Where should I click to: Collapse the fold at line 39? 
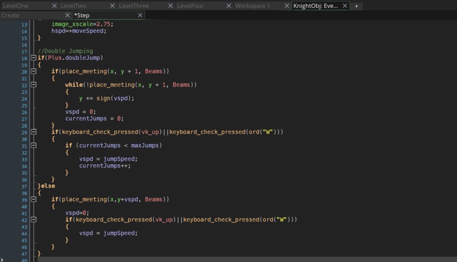click(x=33, y=199)
